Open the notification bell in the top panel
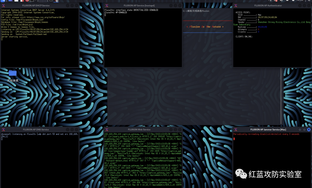The width and height of the screenshot is (312, 188). (x=287, y=1)
